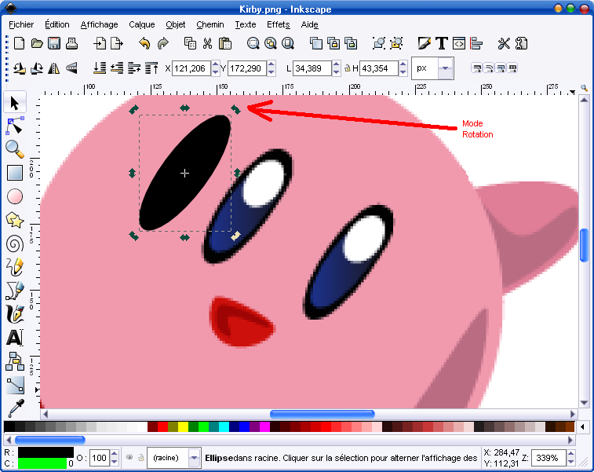Select the Text tool (A icon) in the toolbox
The height and width of the screenshot is (472, 594).
15,338
